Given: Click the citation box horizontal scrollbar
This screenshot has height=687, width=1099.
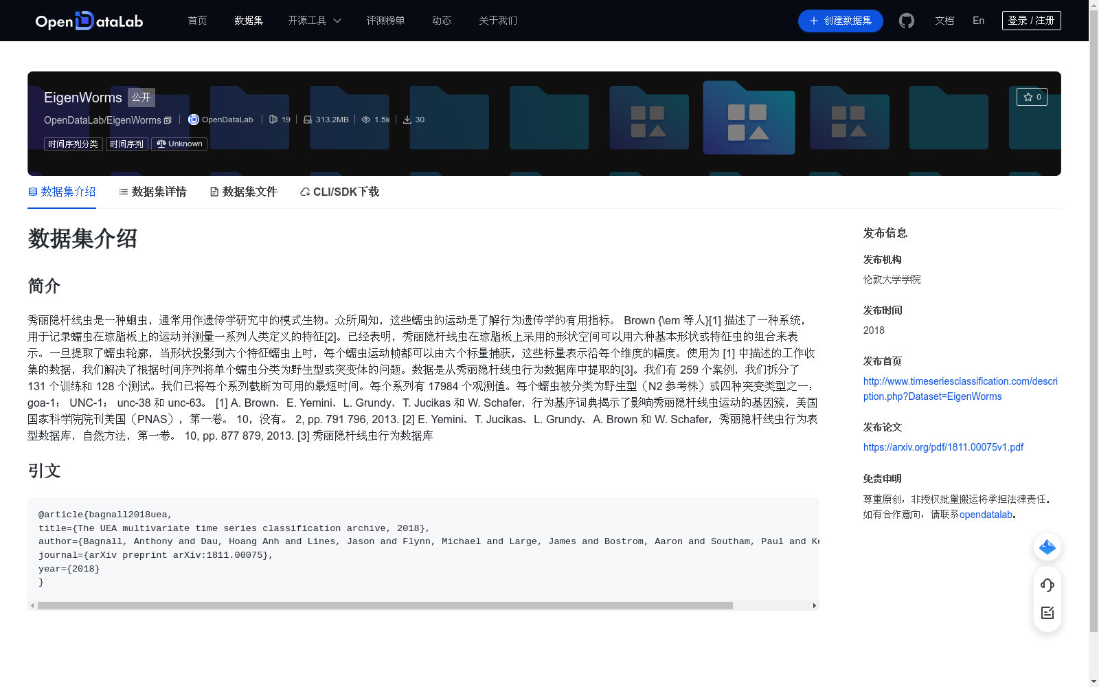Looking at the screenshot, I should pyautogui.click(x=385, y=606).
